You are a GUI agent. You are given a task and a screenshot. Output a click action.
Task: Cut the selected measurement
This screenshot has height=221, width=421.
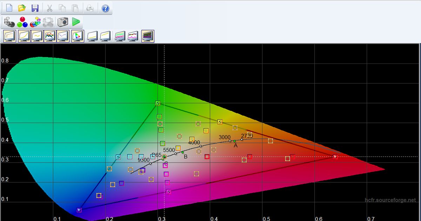pyautogui.click(x=50, y=8)
